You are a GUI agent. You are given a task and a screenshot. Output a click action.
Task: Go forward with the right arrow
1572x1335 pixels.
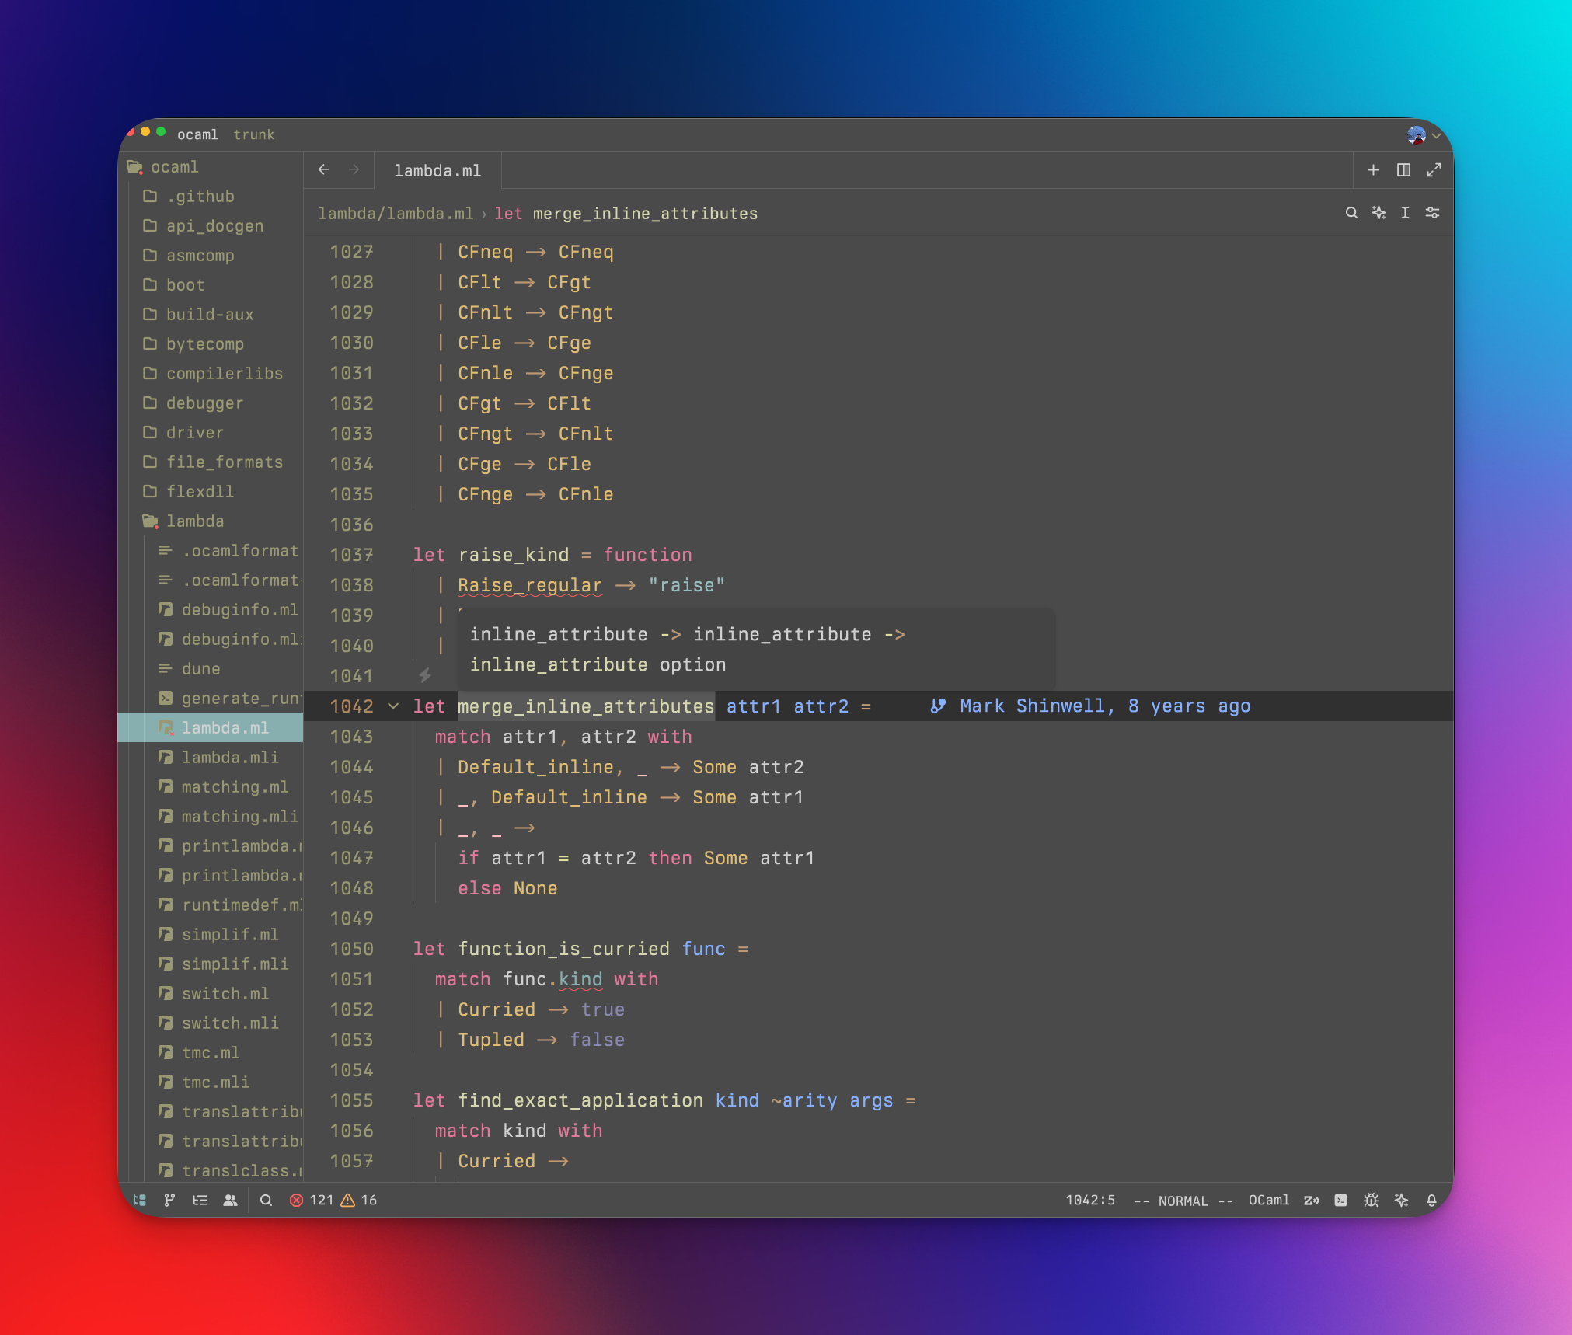click(354, 169)
